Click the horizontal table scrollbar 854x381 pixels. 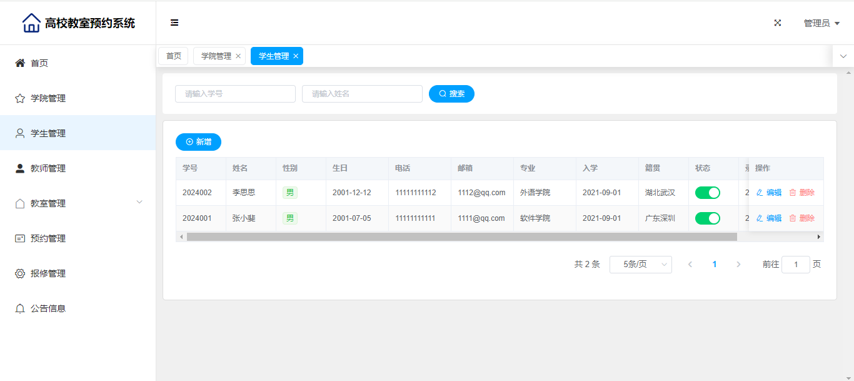(461, 237)
